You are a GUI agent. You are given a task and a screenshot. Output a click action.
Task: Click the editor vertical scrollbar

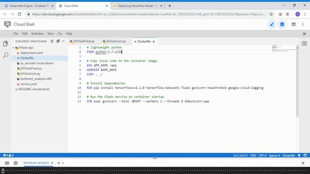coord(297,82)
